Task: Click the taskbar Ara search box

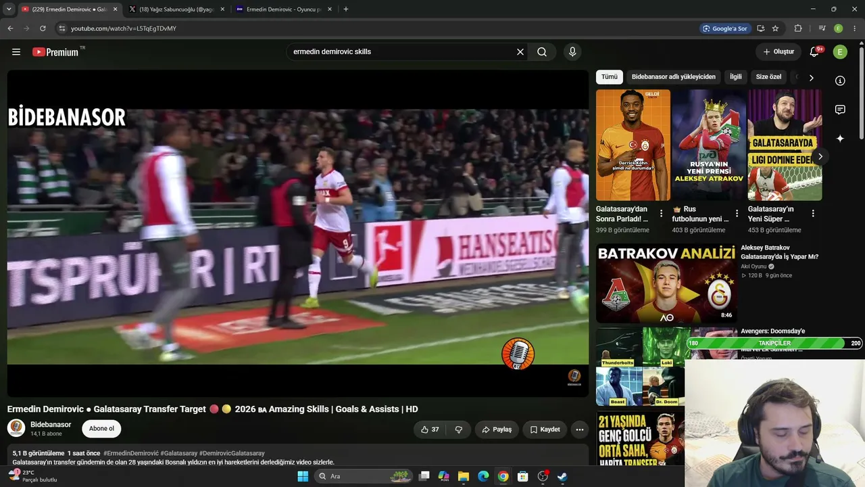Action: click(364, 476)
